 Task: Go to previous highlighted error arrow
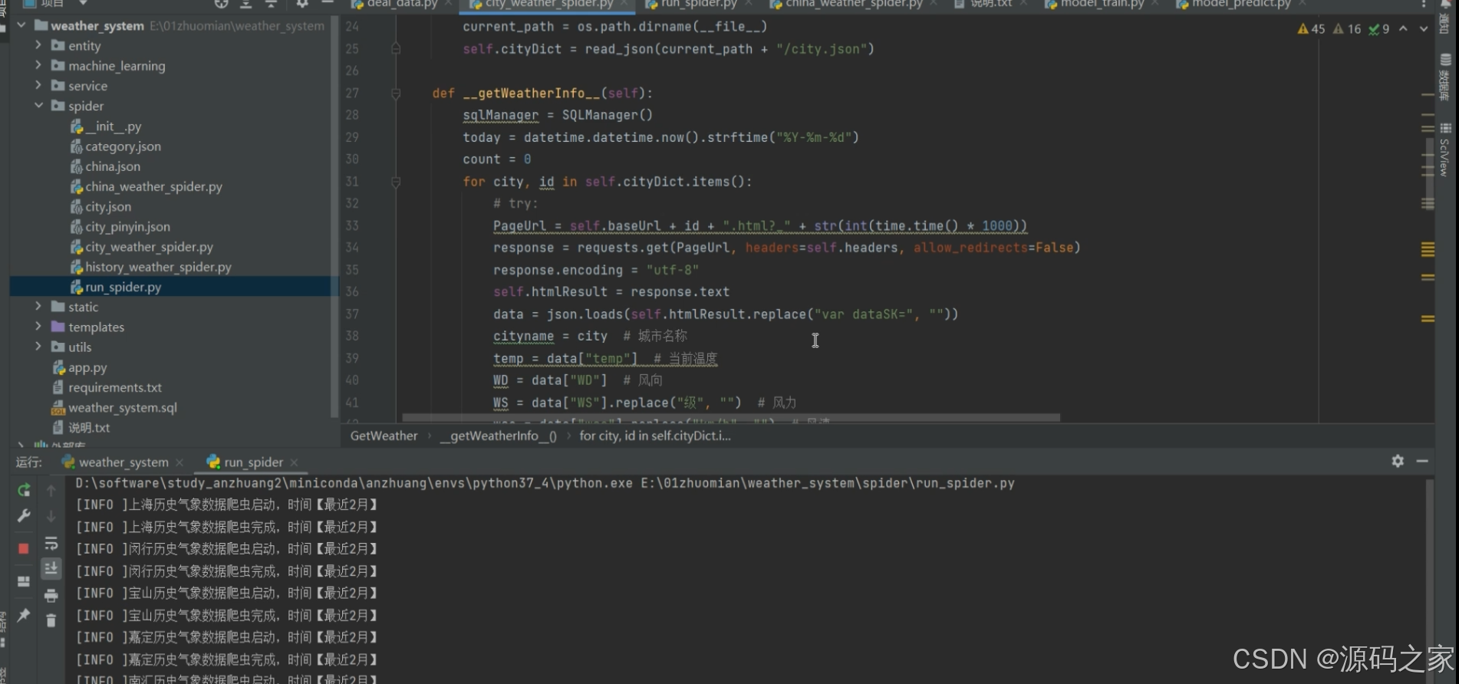click(1403, 29)
